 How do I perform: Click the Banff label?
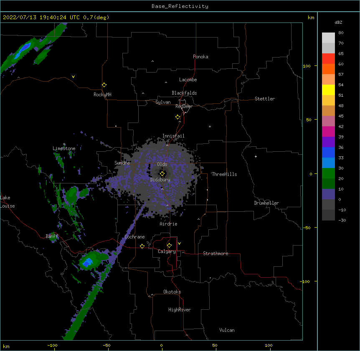(52, 236)
